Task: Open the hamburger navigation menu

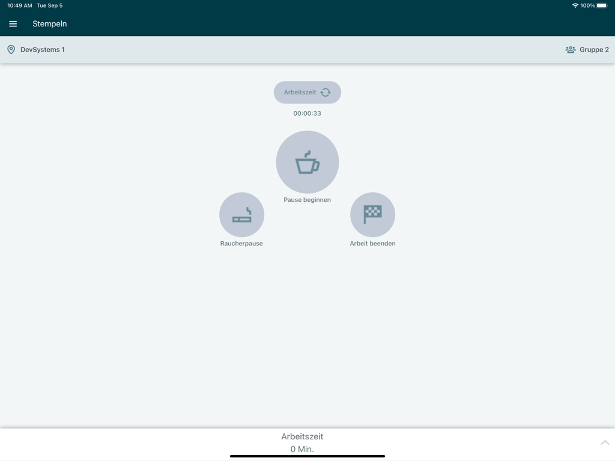Action: (x=13, y=24)
